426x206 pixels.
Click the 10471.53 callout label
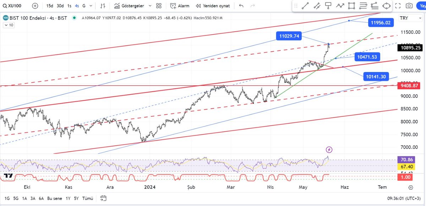pos(367,57)
